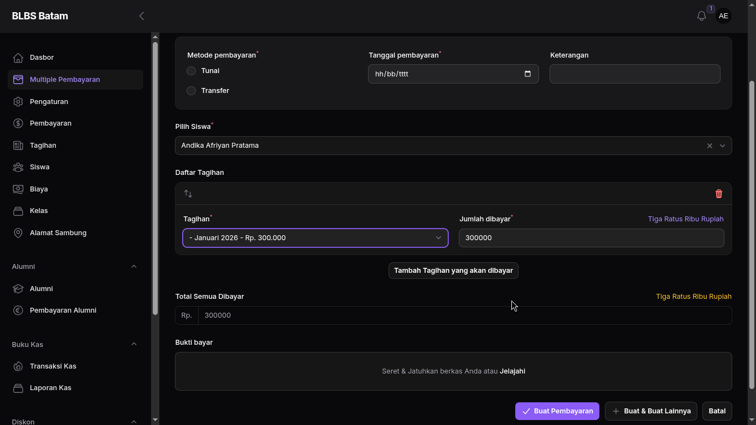Click the Buat Pembayaran button
The image size is (756, 425).
[x=557, y=411]
